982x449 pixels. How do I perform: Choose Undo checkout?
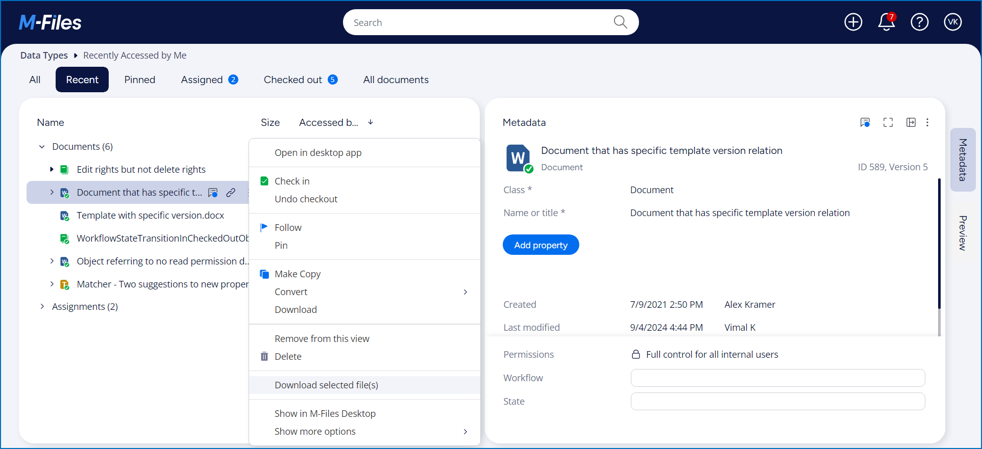pos(364,199)
